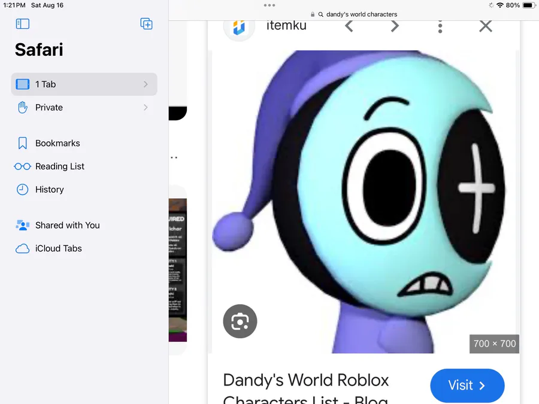Click the Visit button

tap(467, 385)
